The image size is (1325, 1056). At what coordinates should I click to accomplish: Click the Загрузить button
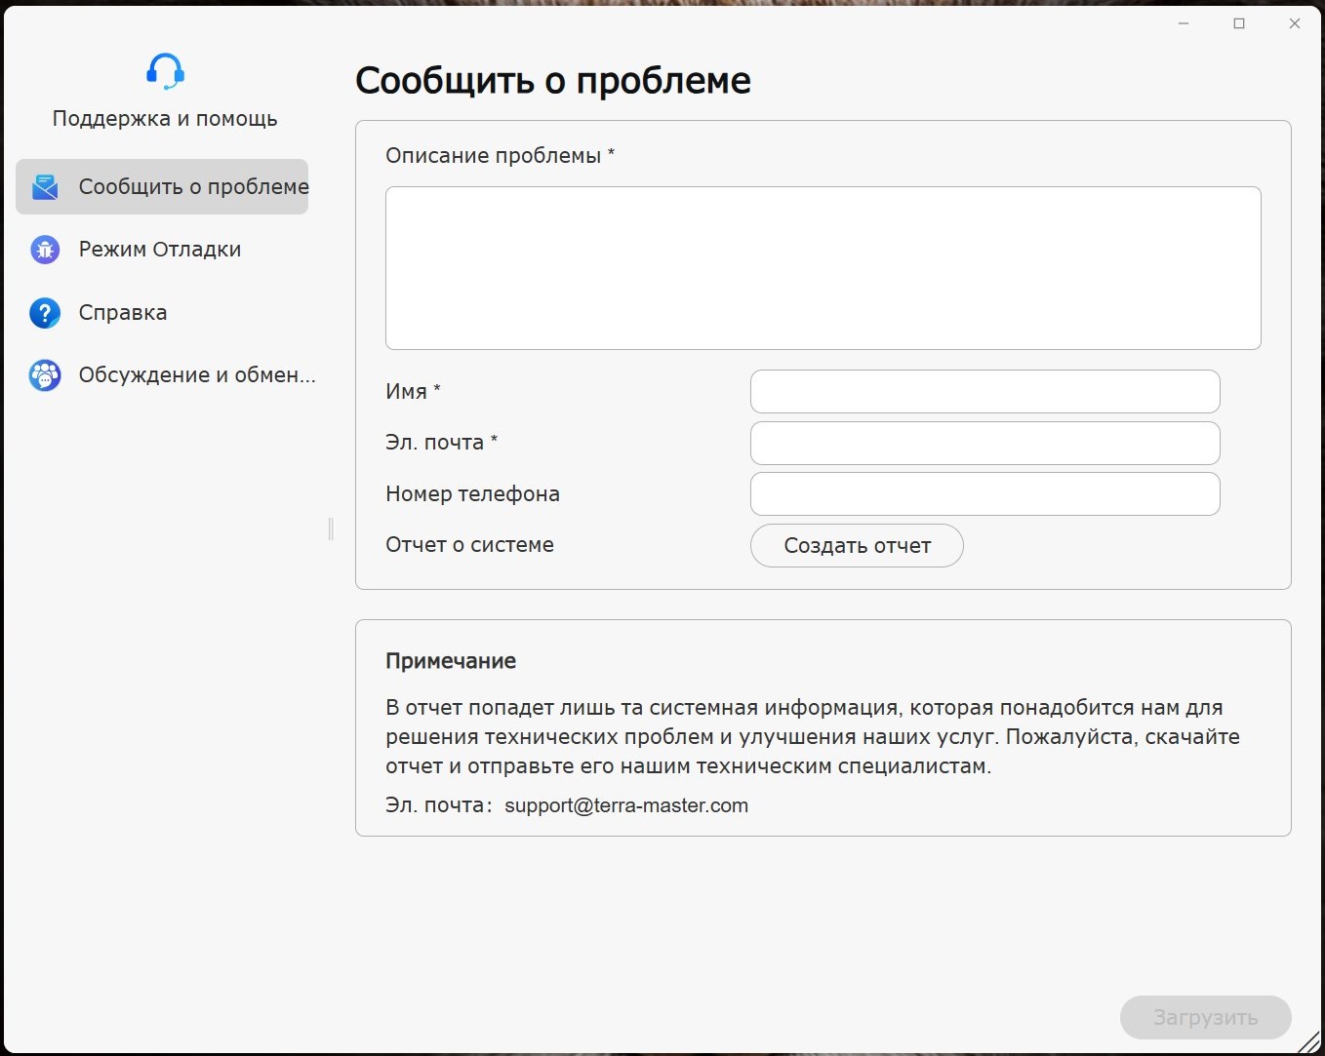[1205, 1018]
